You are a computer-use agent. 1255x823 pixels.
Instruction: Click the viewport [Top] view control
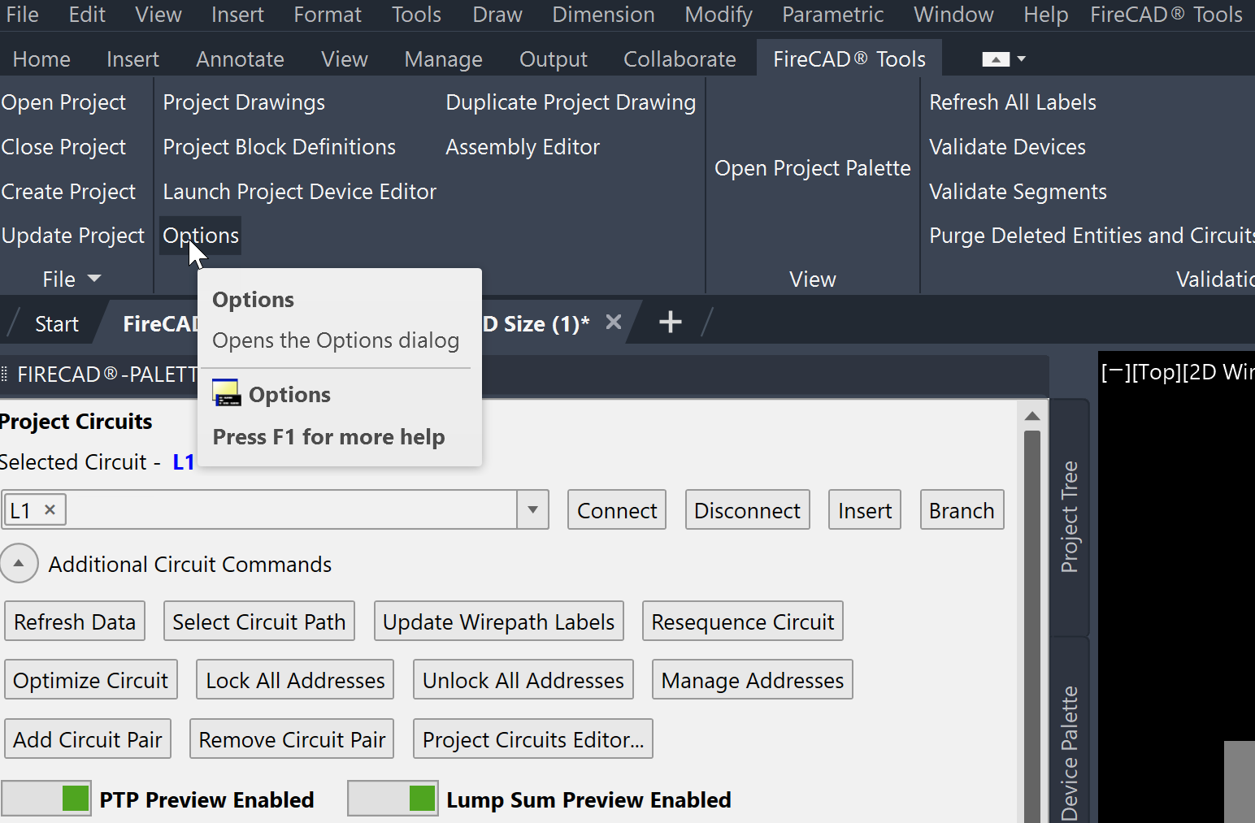point(1155,371)
